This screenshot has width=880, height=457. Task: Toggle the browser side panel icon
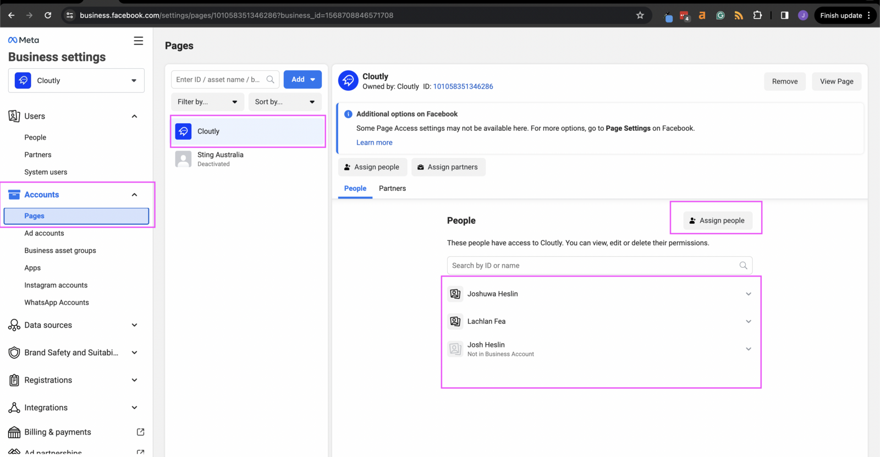(784, 15)
